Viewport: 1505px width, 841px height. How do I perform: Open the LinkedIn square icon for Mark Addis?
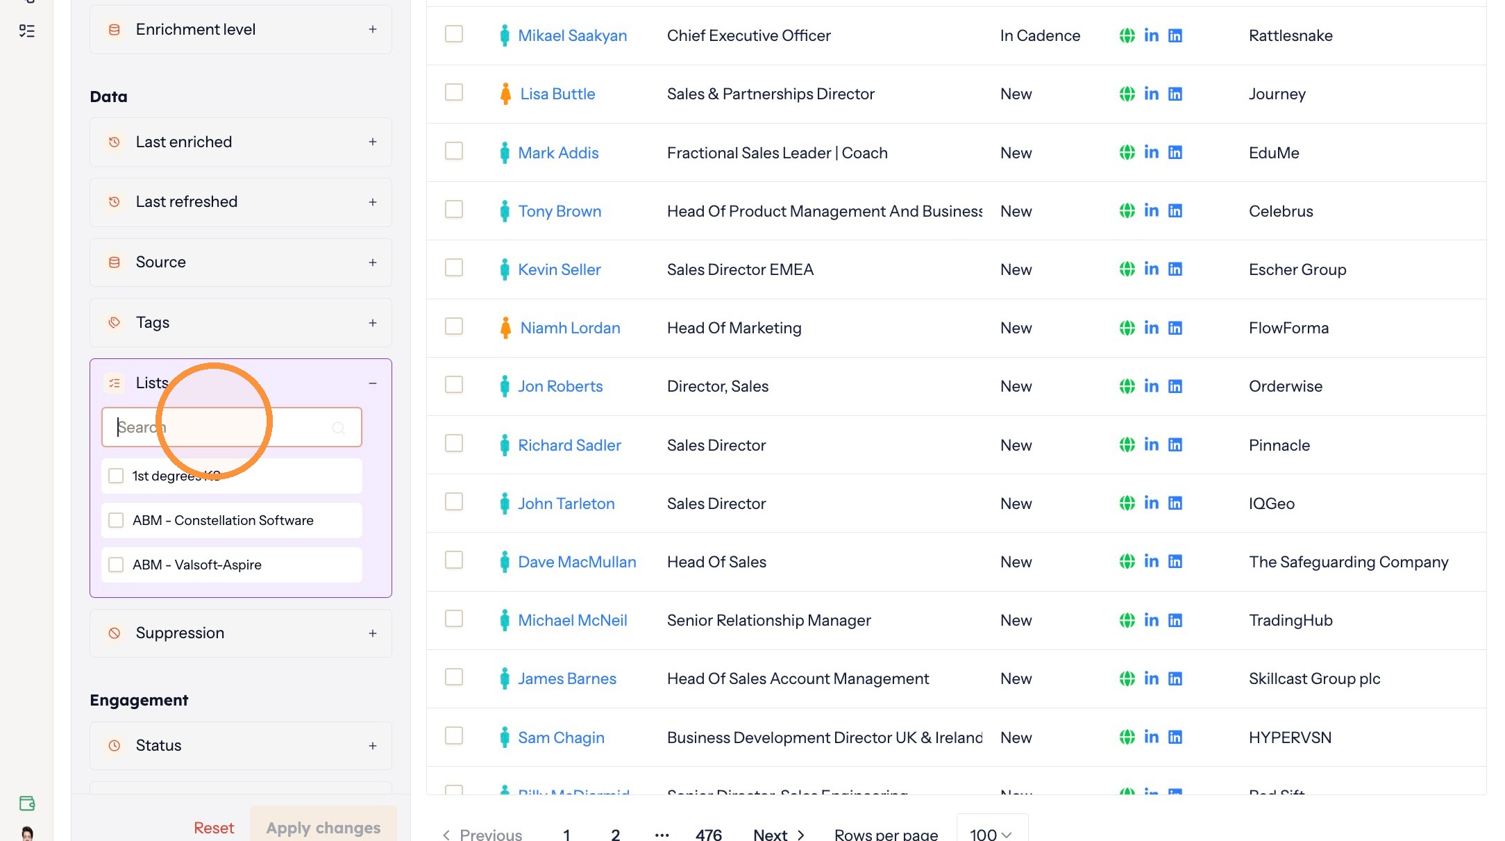(x=1175, y=152)
